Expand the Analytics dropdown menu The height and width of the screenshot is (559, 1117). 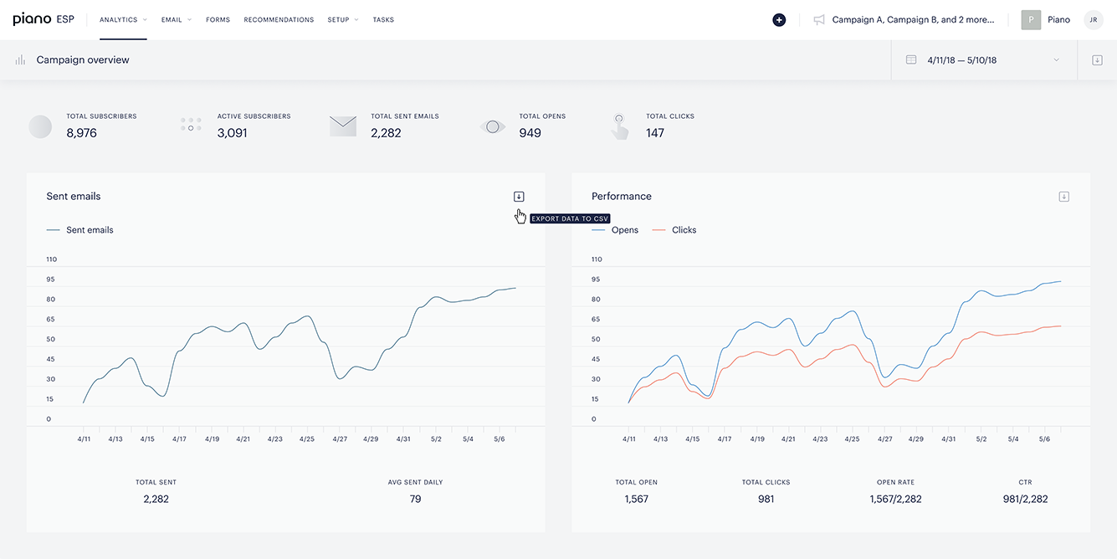tap(123, 20)
